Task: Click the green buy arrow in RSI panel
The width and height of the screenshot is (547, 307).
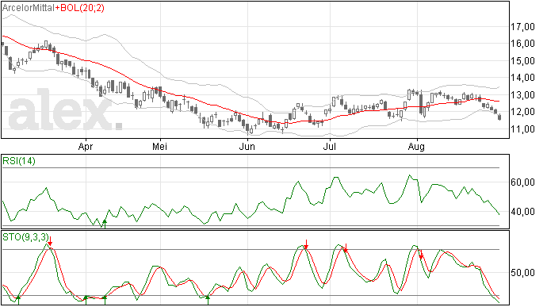Action: pyautogui.click(x=105, y=224)
